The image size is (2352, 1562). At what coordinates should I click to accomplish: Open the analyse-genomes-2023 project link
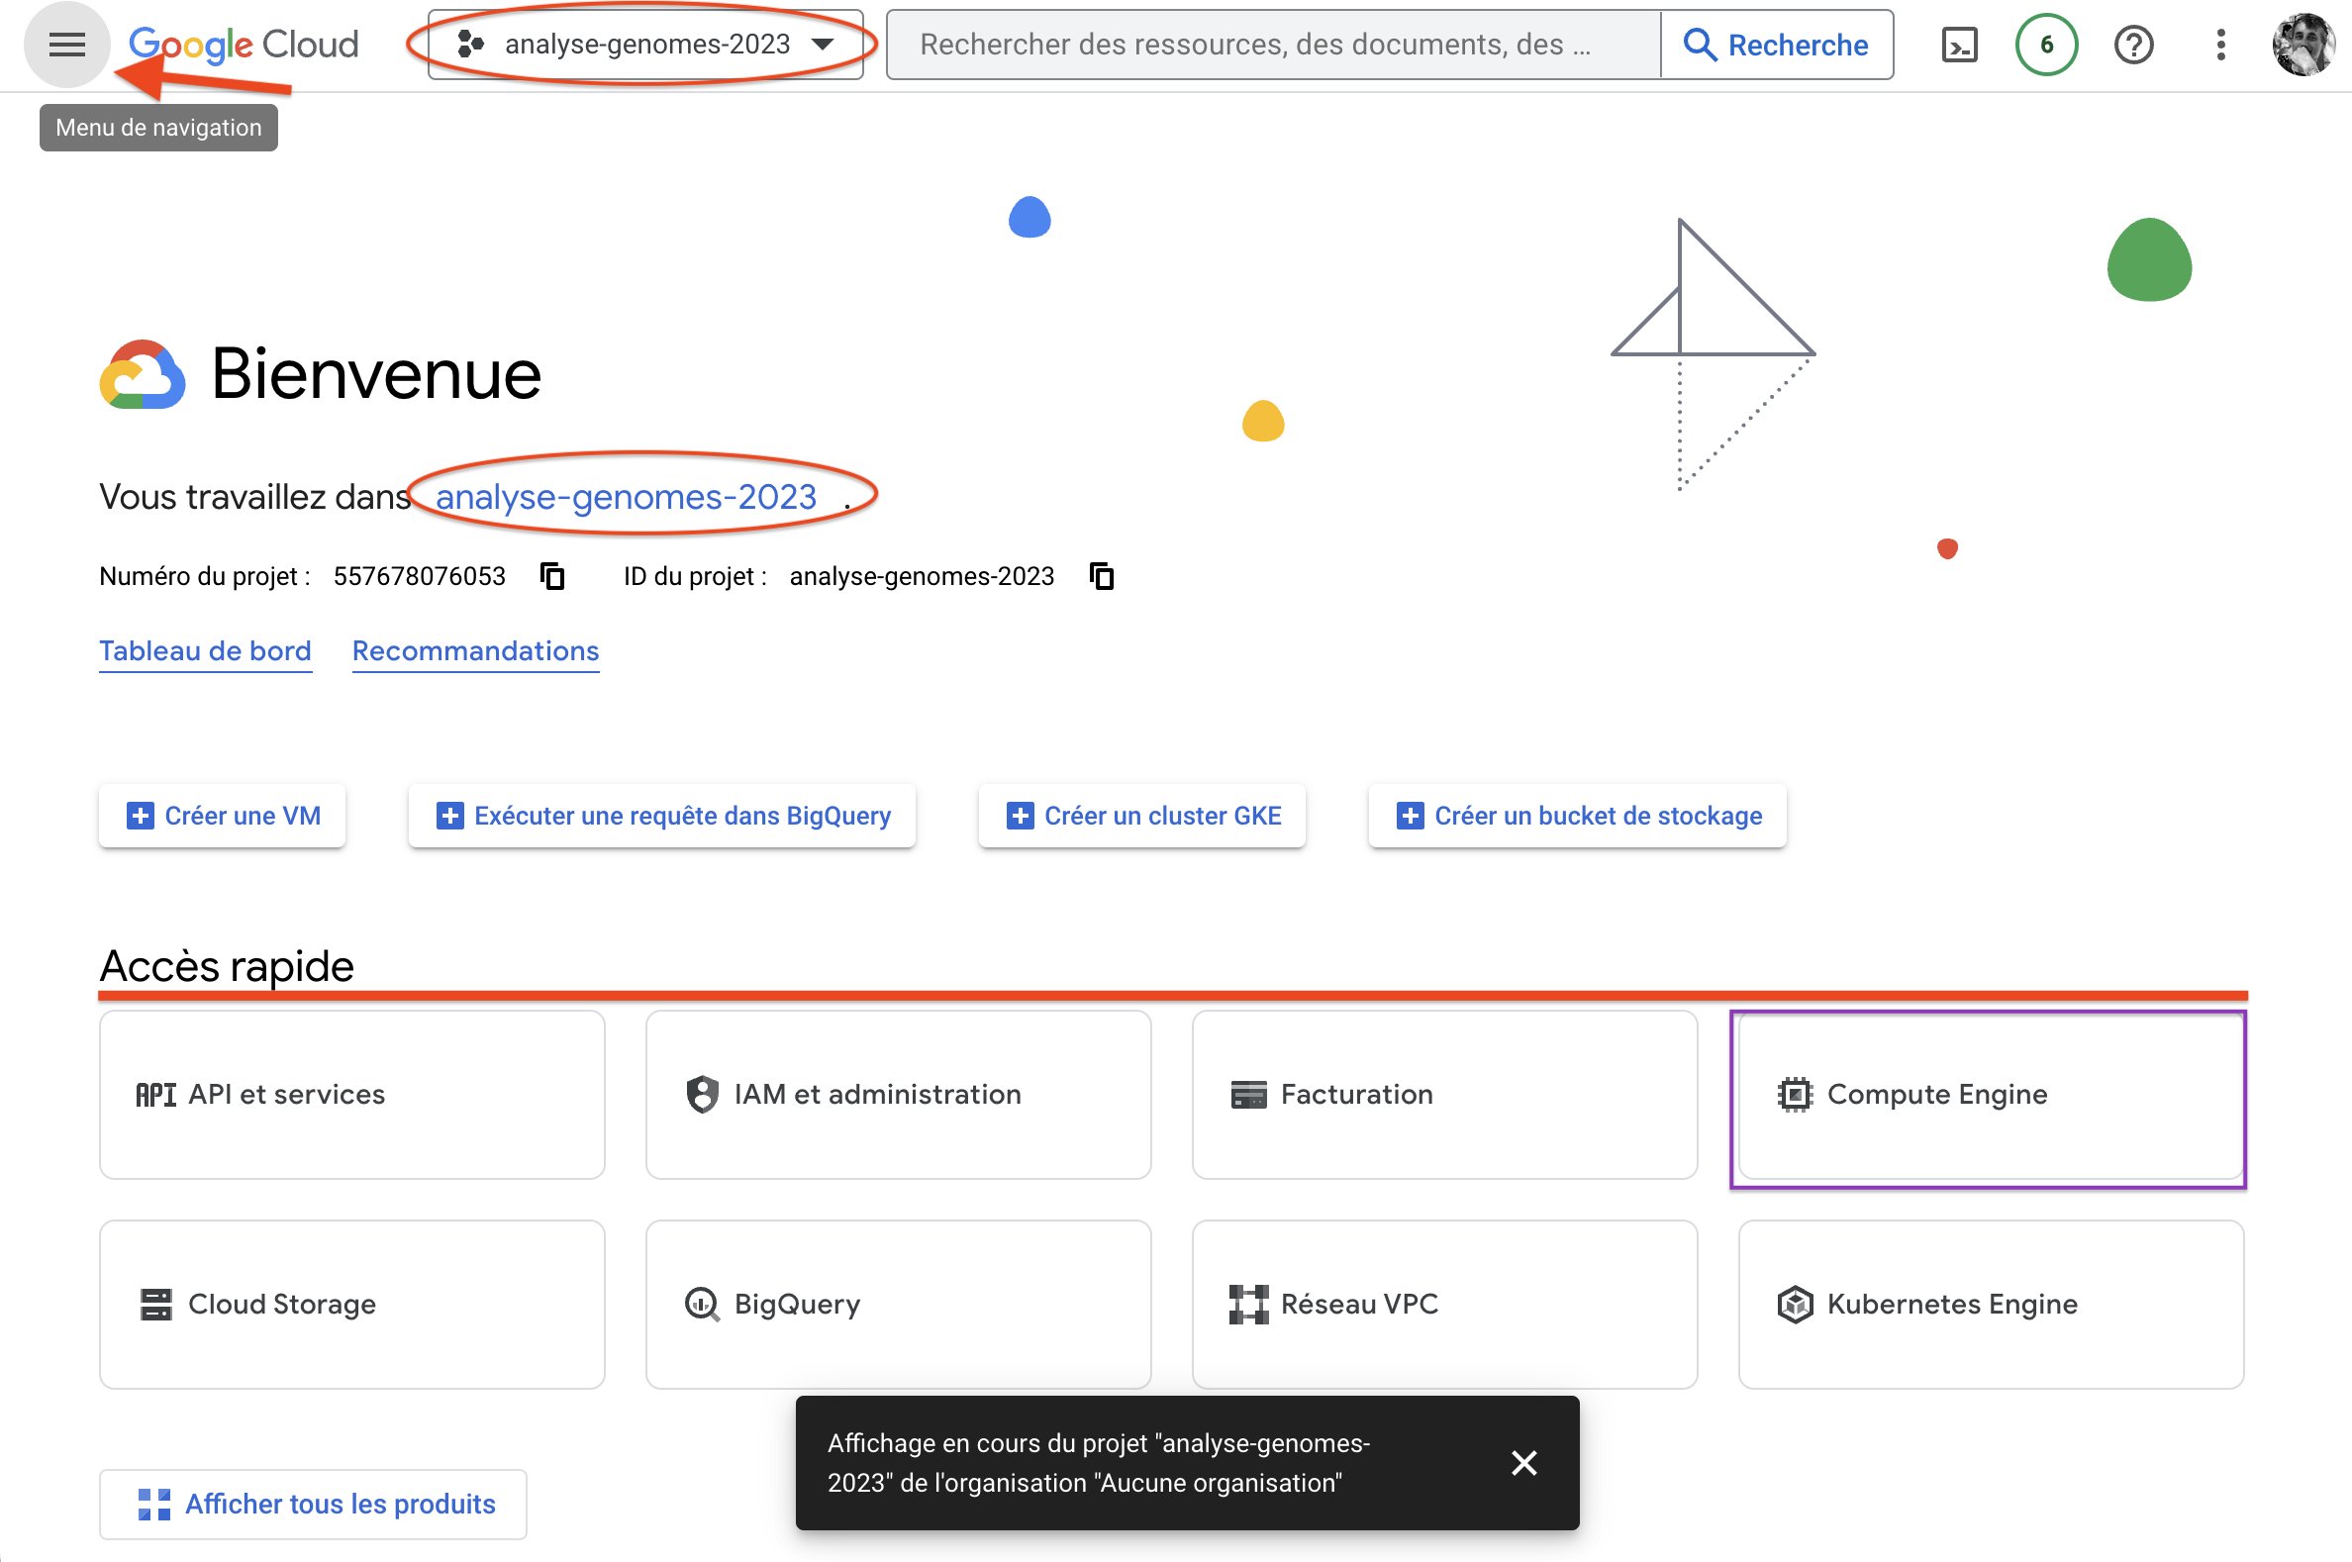[626, 496]
